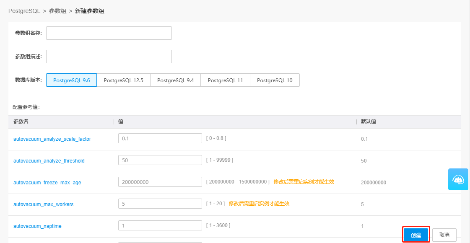Open autovacuum_analyze_threshold parameter link
The image size is (470, 243).
(49, 161)
